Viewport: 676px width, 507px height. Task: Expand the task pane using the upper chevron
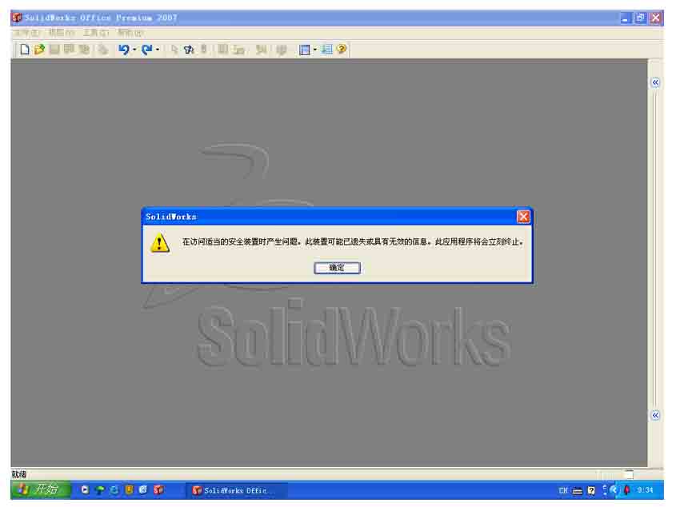click(655, 82)
